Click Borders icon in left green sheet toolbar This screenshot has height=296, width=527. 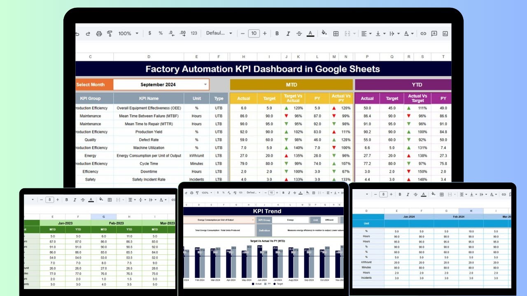(110, 200)
